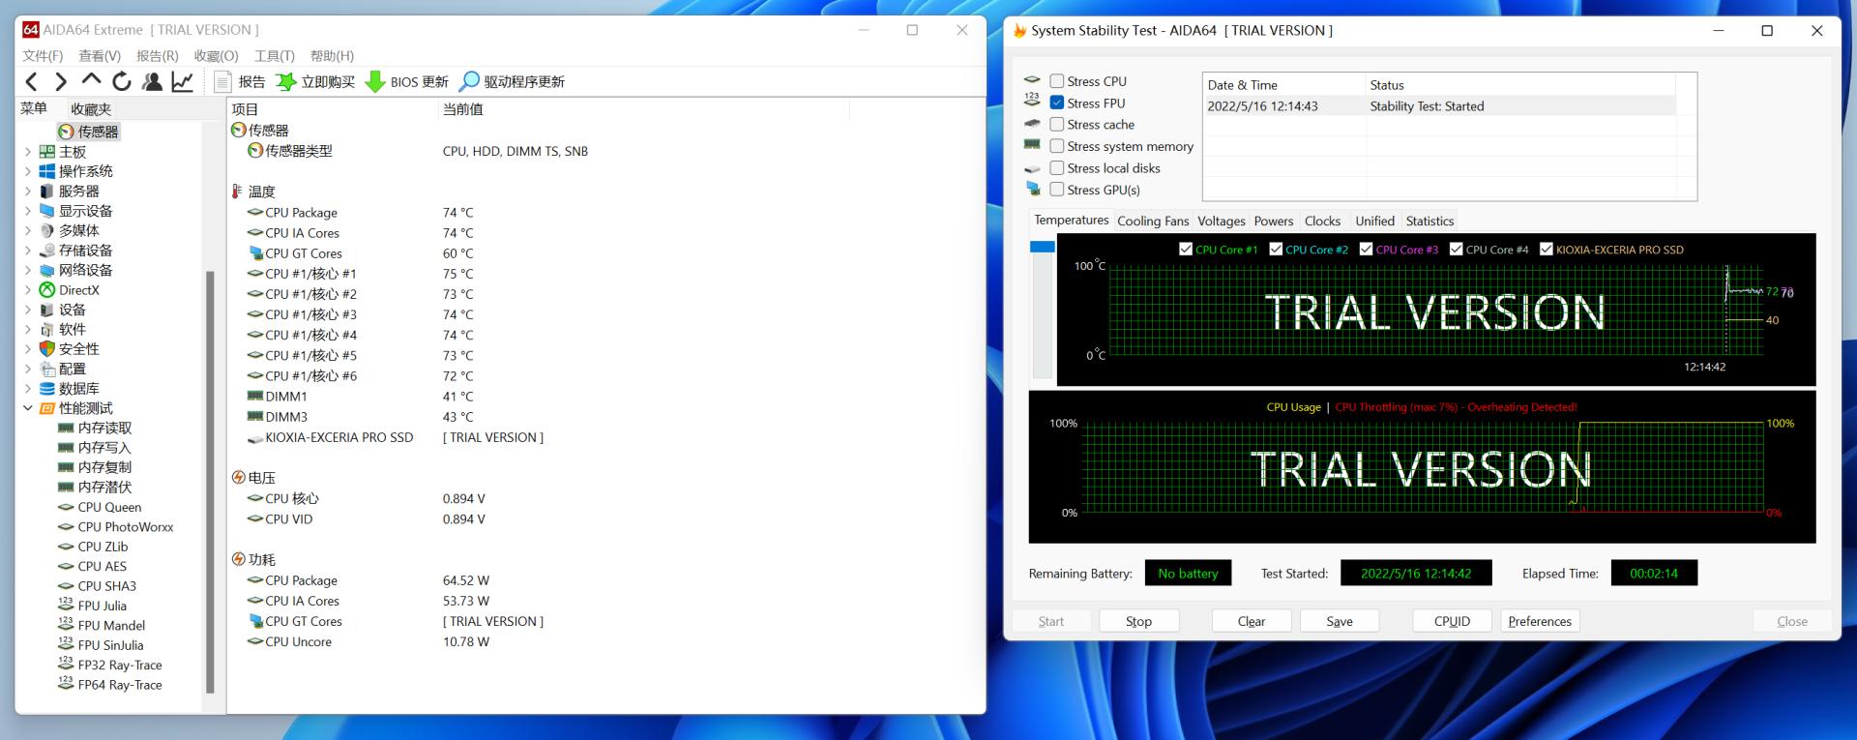This screenshot has height=740, width=1857.
Task: Uncheck the Stress FPU checkbox
Action: click(1057, 103)
